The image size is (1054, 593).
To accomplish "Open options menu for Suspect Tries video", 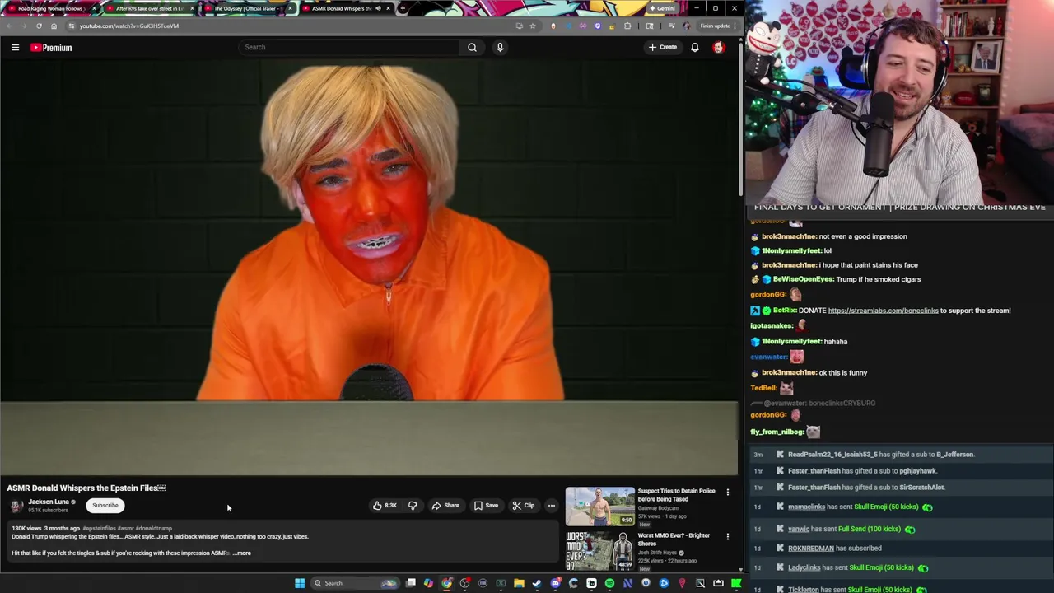I will pyautogui.click(x=727, y=493).
